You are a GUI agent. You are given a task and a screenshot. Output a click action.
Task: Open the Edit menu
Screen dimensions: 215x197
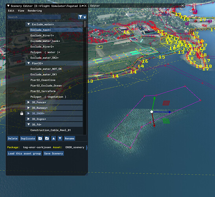[x=11, y=11]
